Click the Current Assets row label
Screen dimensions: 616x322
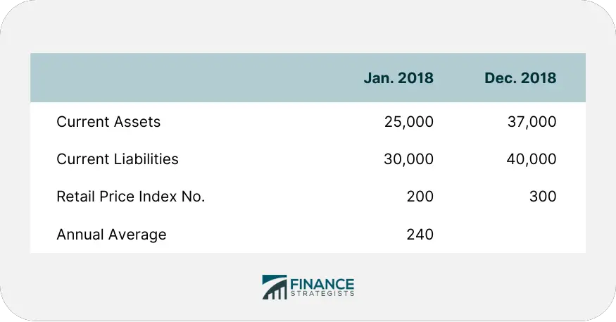click(108, 122)
